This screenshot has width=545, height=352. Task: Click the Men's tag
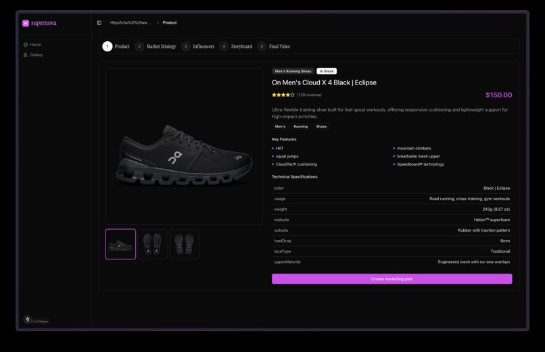click(x=280, y=126)
